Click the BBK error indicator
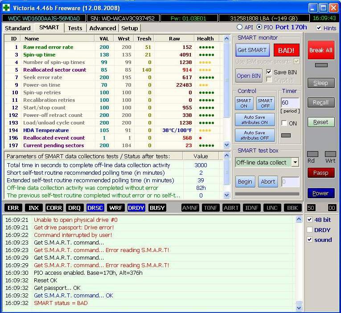The height and width of the screenshot is (313, 341). pyautogui.click(x=292, y=208)
